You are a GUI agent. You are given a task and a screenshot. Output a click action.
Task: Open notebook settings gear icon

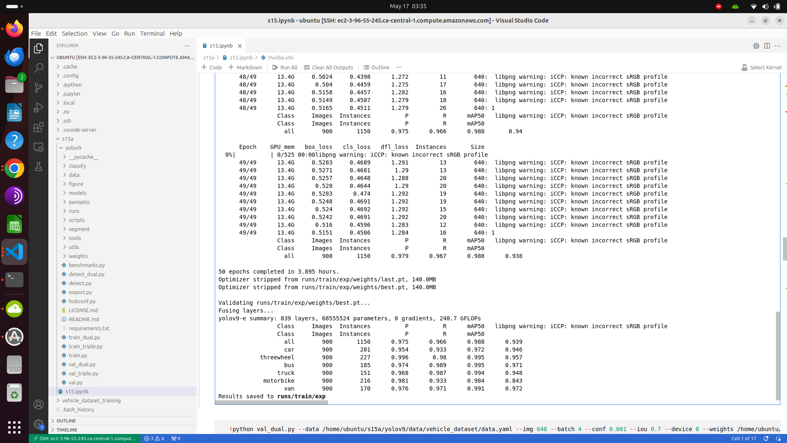click(x=756, y=46)
